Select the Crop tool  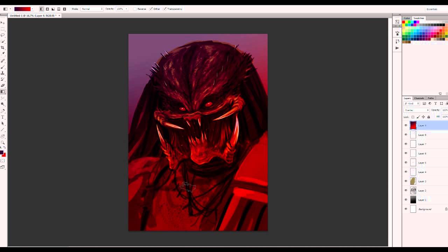point(2,48)
